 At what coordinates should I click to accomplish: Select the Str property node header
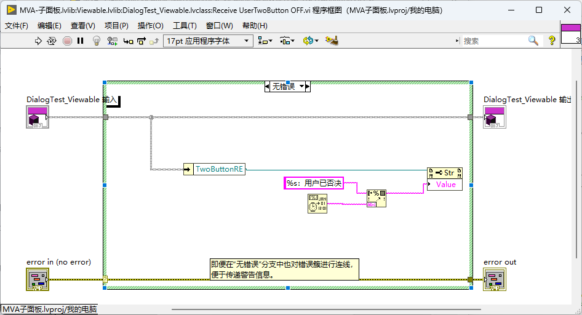coord(445,173)
